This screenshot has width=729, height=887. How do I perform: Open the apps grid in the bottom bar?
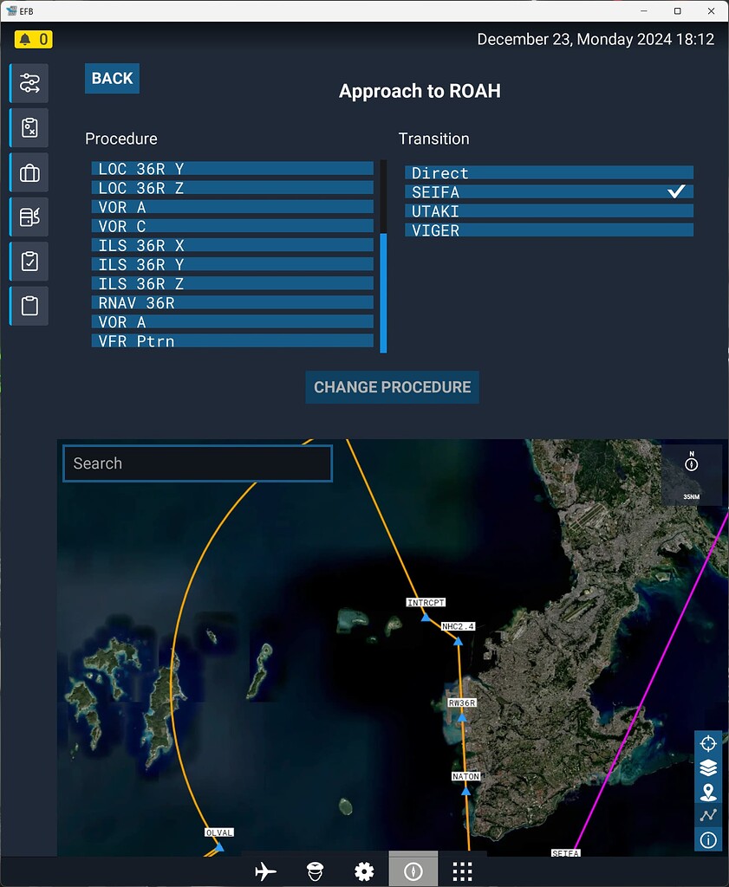[462, 870]
